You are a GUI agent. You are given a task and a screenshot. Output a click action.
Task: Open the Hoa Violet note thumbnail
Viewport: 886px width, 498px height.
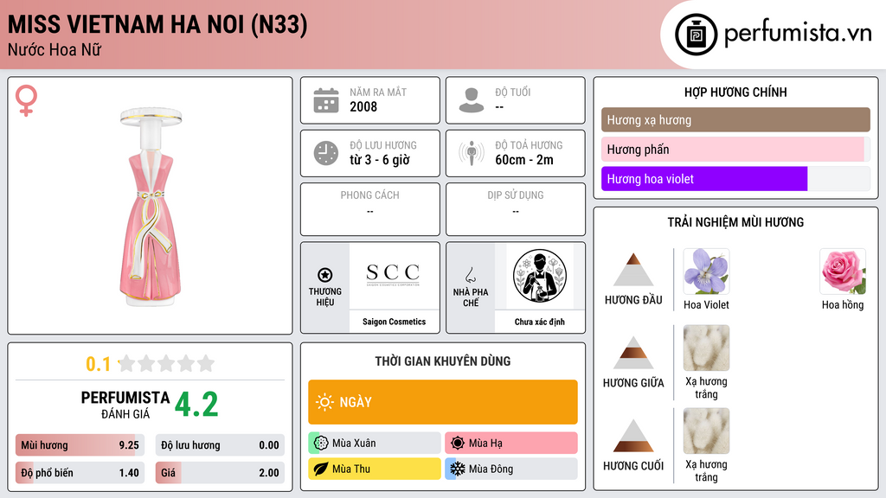click(706, 271)
